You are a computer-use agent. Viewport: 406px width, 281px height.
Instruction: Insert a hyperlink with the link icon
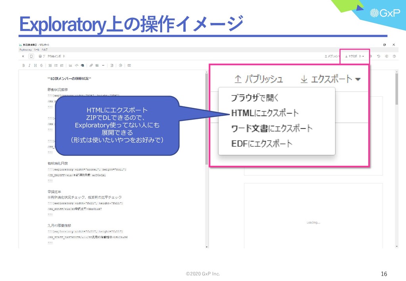click(91, 65)
